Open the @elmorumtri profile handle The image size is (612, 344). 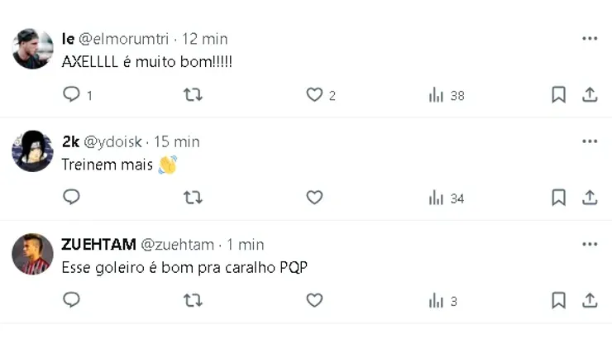(x=126, y=39)
